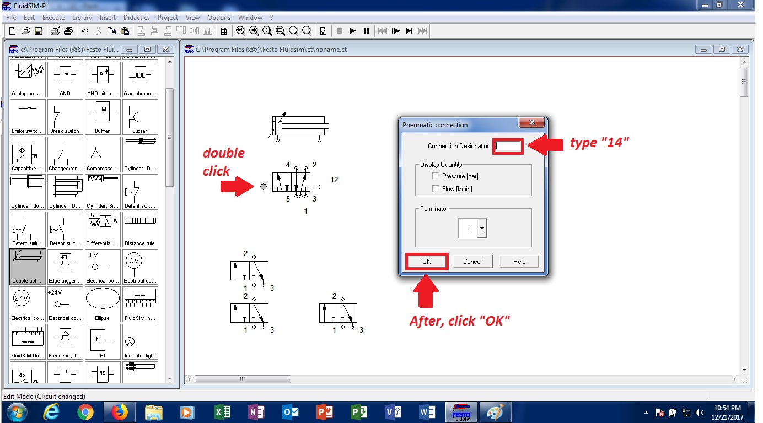Image resolution: width=763 pixels, height=423 pixels.
Task: Click OK in Pneumatic connection dialog
Action: pyautogui.click(x=426, y=262)
